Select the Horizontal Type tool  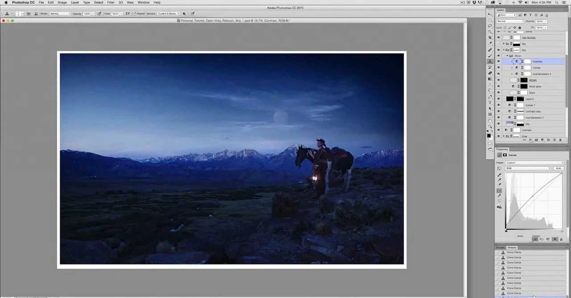coord(490,103)
